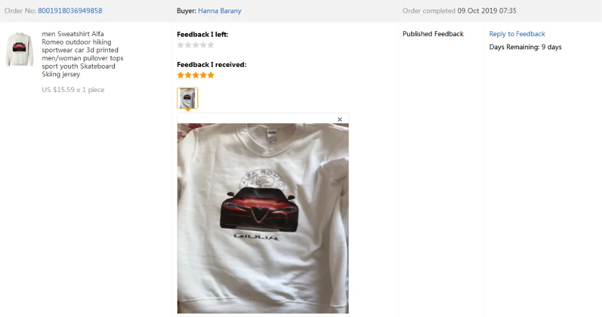602x317 pixels.
Task: Close the enlarged feedback photo preview
Action: coord(340,119)
